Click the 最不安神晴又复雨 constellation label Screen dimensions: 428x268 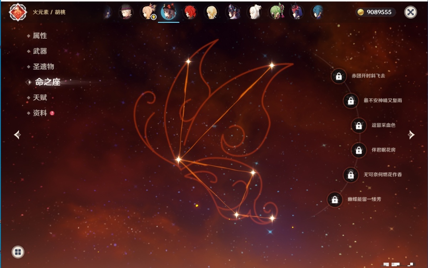[x=383, y=100]
